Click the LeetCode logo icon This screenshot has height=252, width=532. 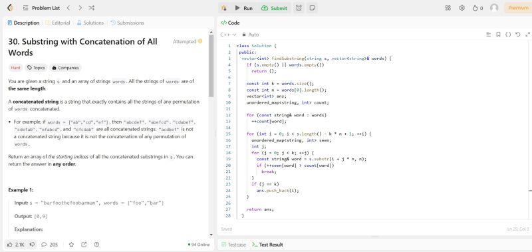click(x=10, y=8)
